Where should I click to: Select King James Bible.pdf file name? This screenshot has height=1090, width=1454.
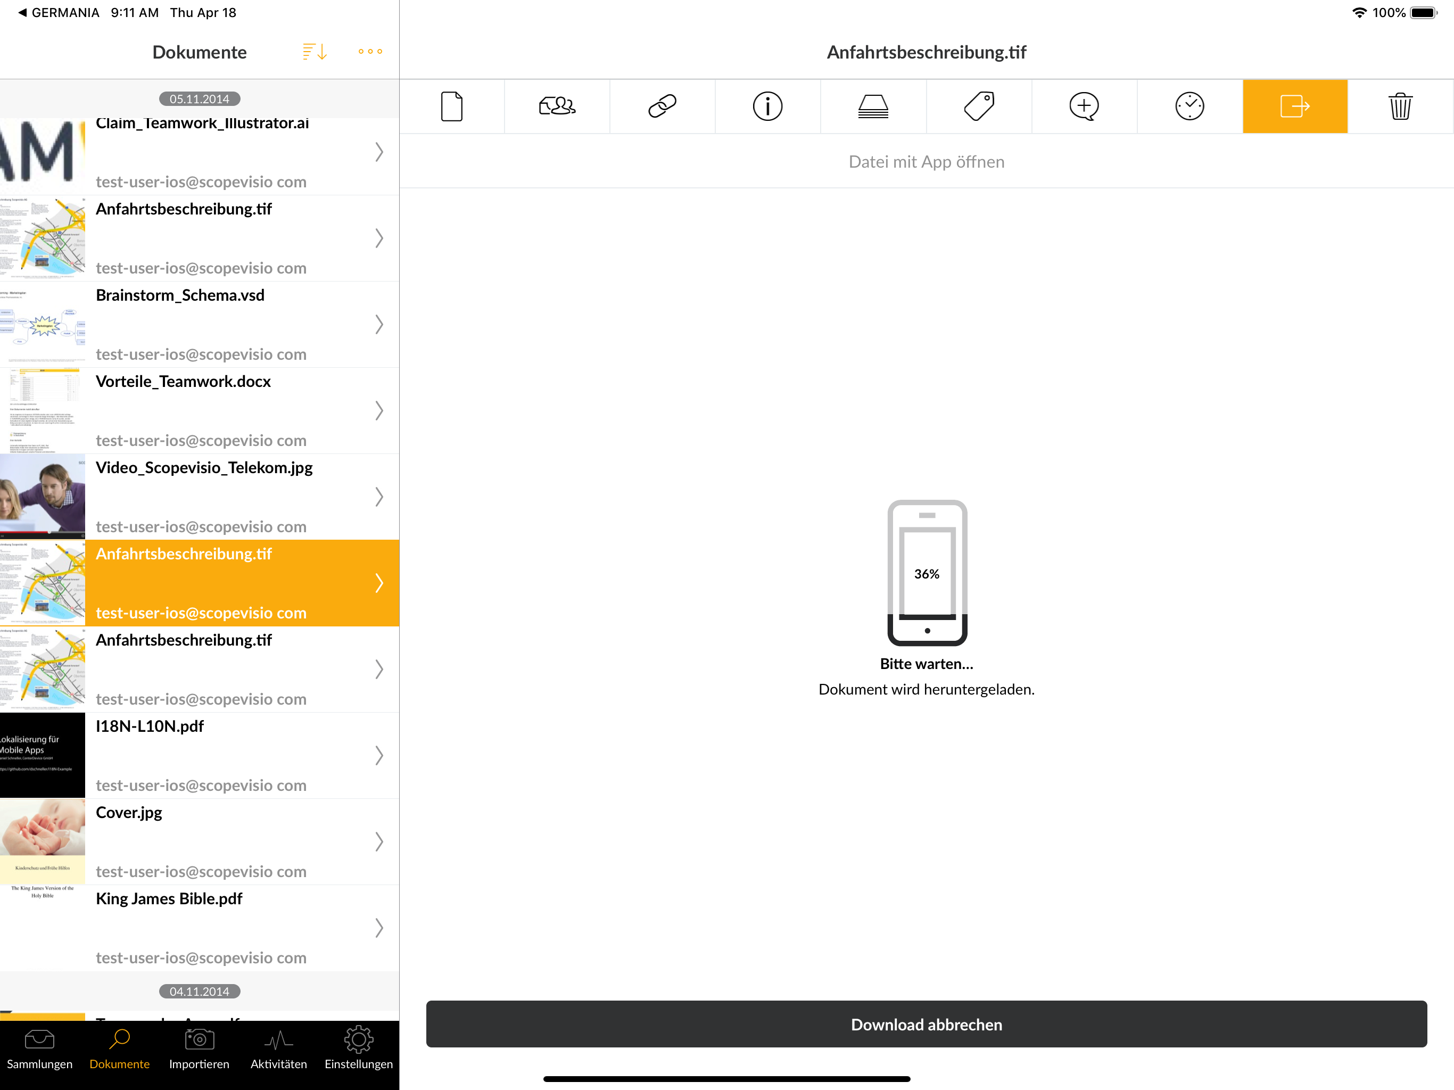click(x=169, y=899)
